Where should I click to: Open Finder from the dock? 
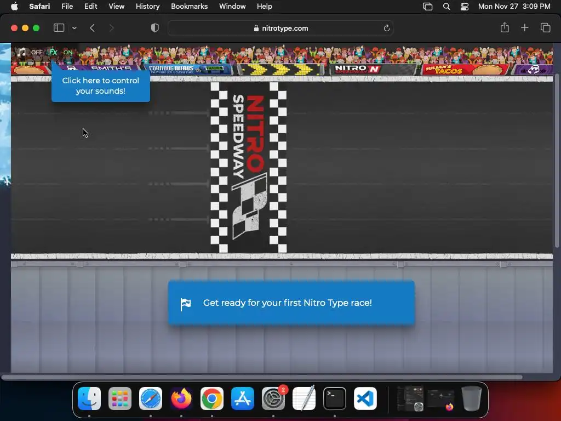pyautogui.click(x=89, y=399)
